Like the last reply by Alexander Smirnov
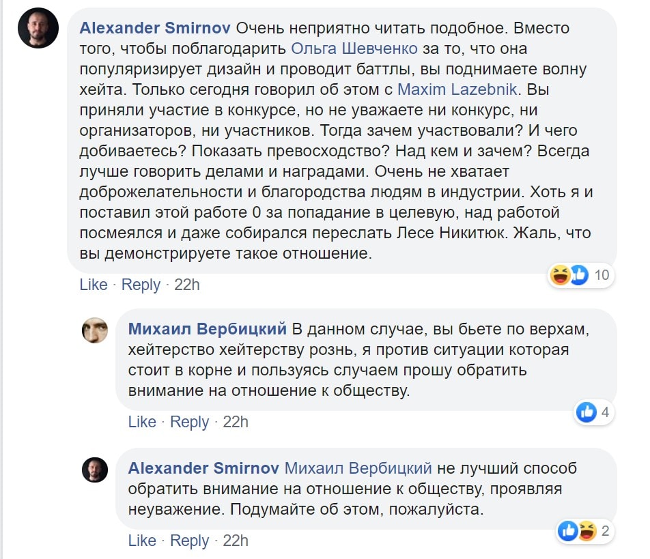 tap(142, 541)
